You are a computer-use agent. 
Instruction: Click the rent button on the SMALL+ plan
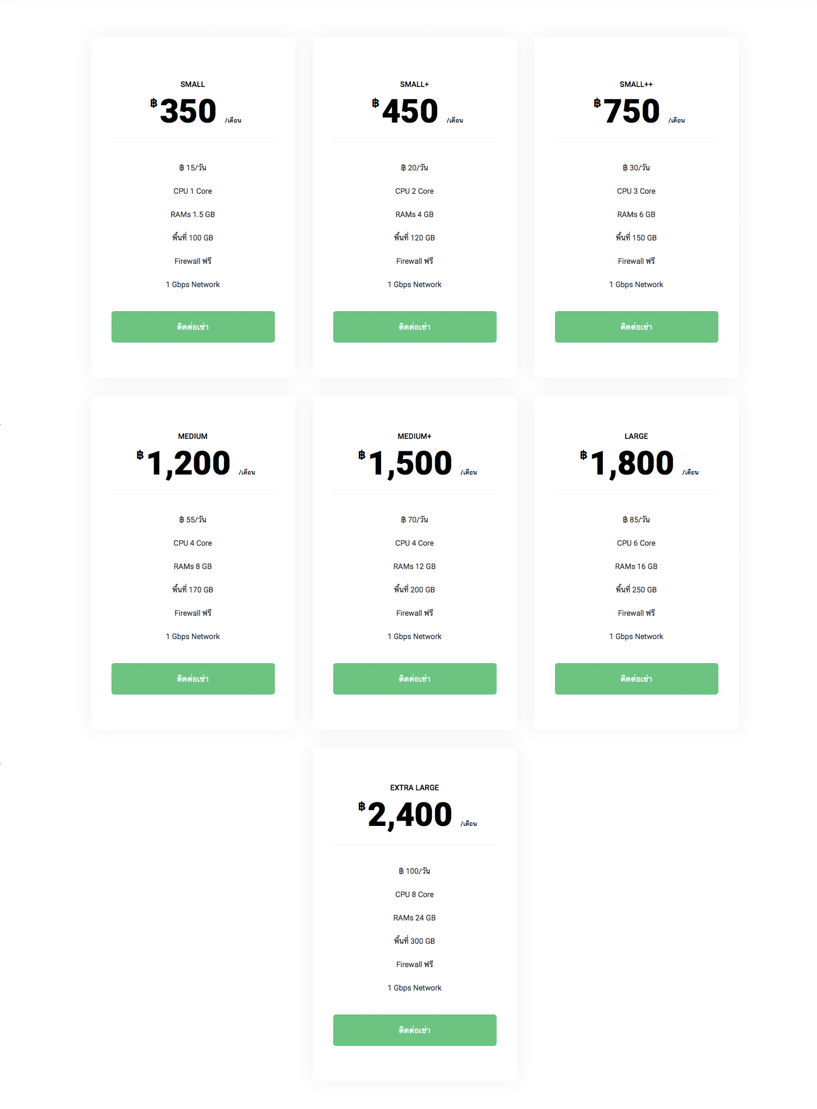click(x=414, y=327)
